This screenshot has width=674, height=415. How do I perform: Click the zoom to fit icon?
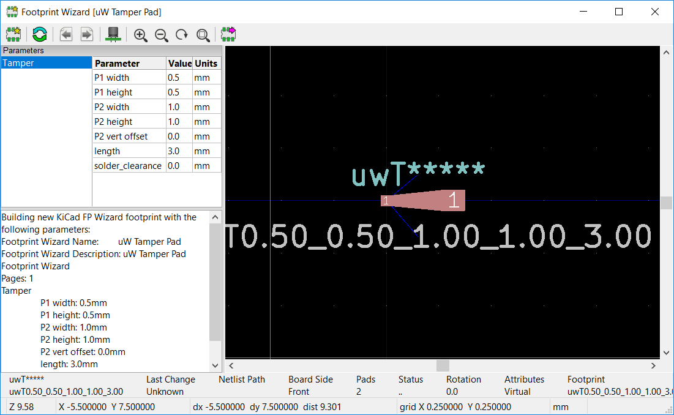click(203, 35)
